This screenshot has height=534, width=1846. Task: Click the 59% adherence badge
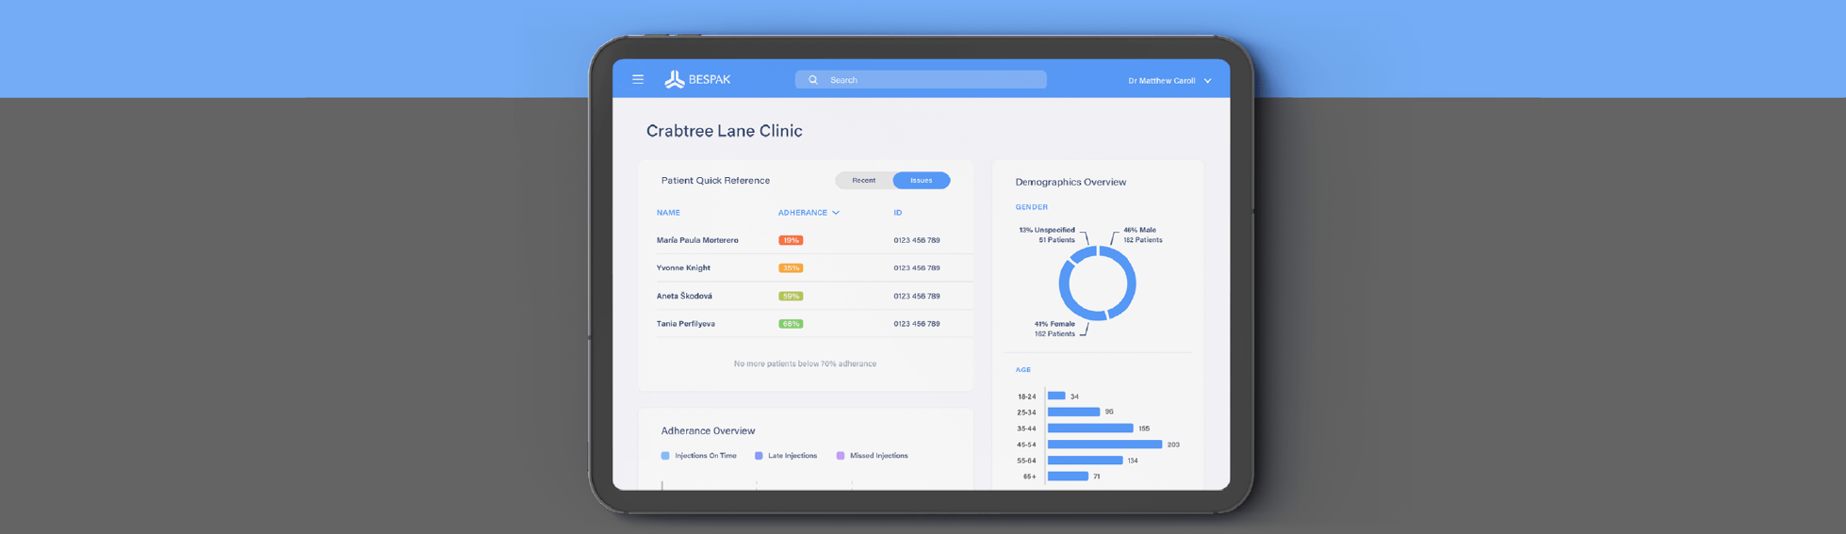[791, 296]
